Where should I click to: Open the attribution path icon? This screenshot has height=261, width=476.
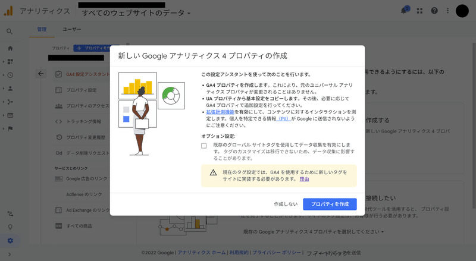click(10, 213)
